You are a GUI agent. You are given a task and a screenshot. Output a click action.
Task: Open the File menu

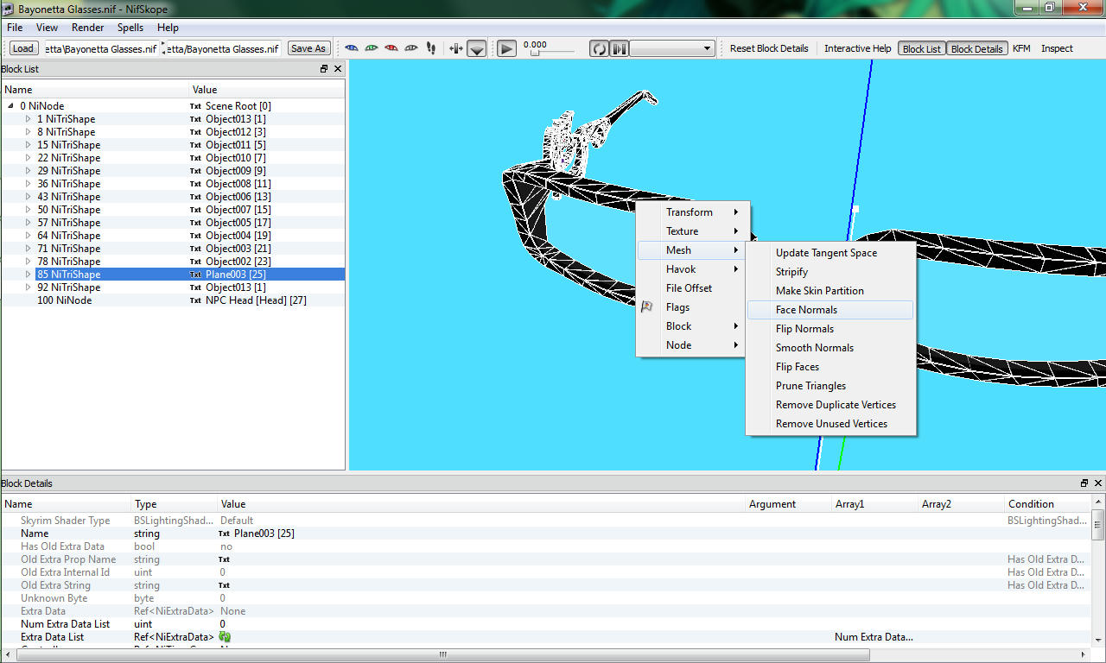15,28
